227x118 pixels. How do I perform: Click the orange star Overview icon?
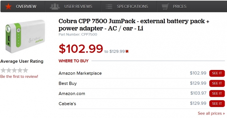(x=9, y=7)
